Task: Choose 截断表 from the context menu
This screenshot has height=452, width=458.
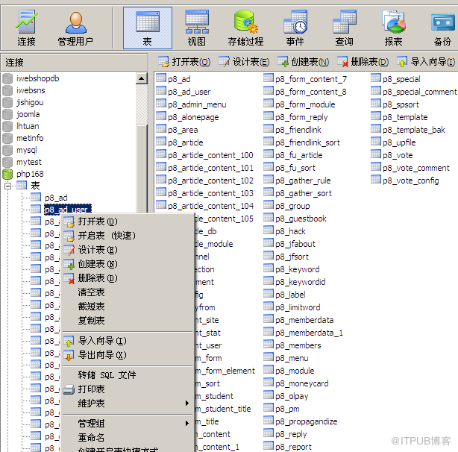Action: (x=127, y=307)
